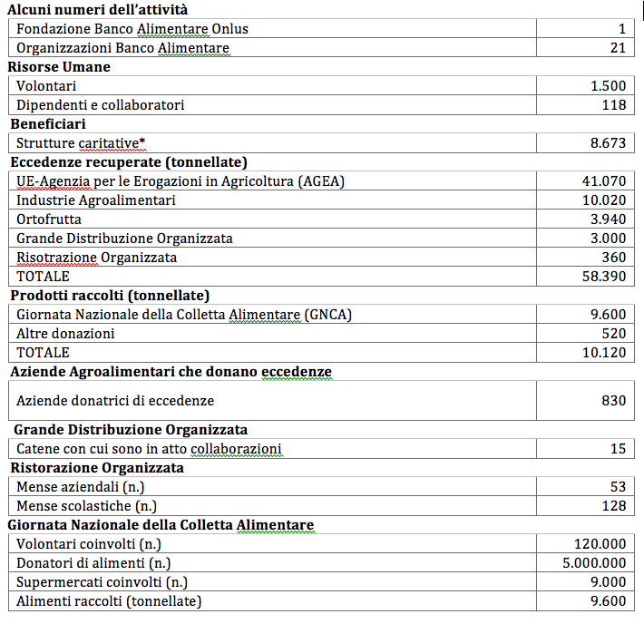Click the value 10.120 total
The height and width of the screenshot is (624, 644).
tap(604, 353)
